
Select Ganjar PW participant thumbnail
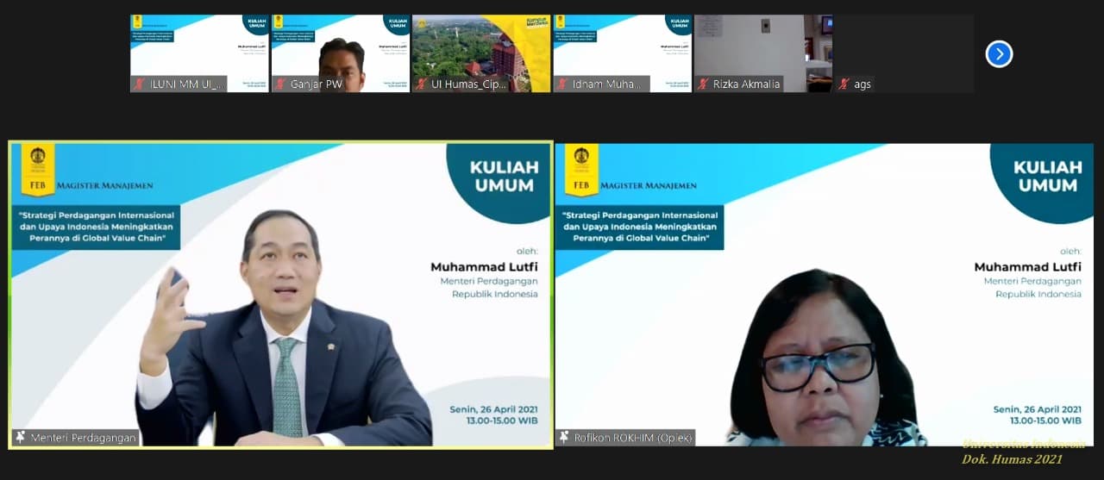pos(341,53)
